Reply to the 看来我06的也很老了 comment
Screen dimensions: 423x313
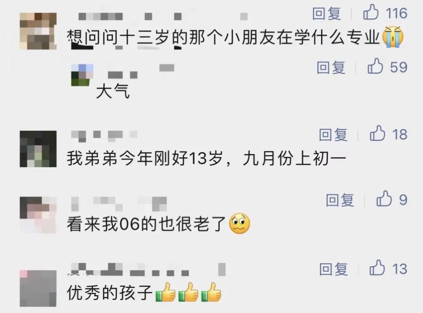click(x=340, y=200)
